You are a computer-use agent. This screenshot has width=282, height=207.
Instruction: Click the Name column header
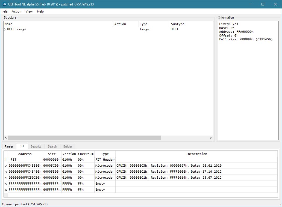click(x=58, y=24)
